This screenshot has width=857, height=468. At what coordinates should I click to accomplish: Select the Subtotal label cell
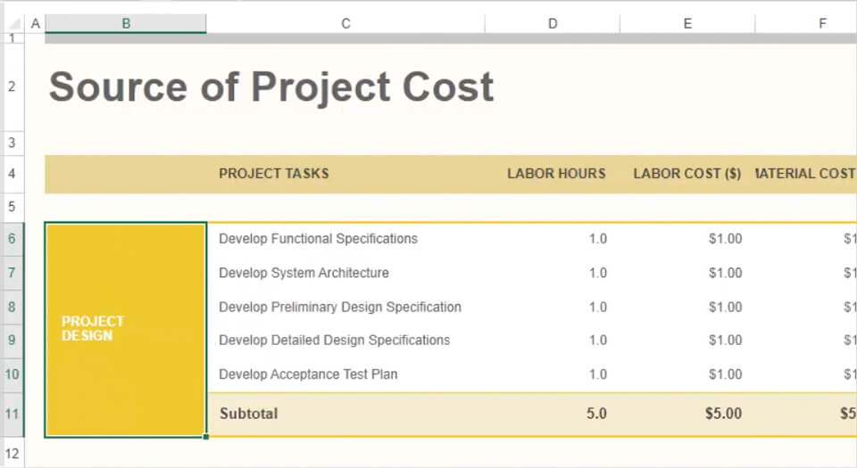(249, 414)
